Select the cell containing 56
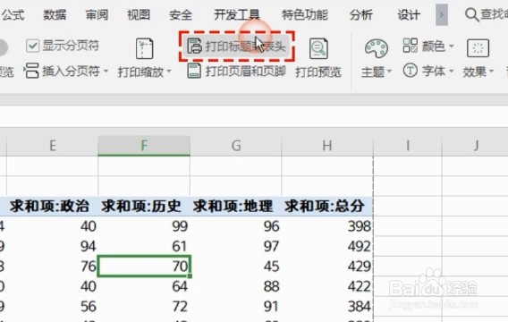This screenshot has width=508, height=322. [53, 307]
